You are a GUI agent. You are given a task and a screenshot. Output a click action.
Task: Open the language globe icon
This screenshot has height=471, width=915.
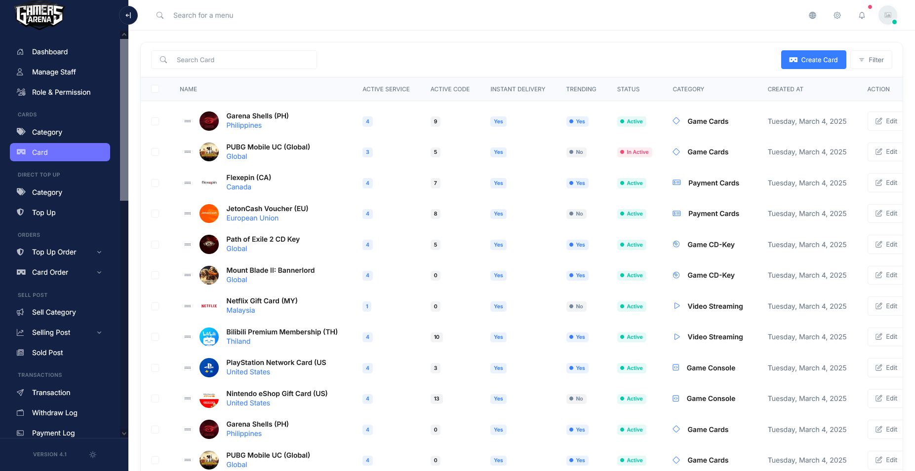812,15
